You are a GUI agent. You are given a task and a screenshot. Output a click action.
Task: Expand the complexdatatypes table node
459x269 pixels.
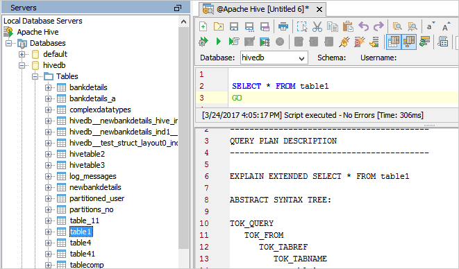tap(49, 110)
